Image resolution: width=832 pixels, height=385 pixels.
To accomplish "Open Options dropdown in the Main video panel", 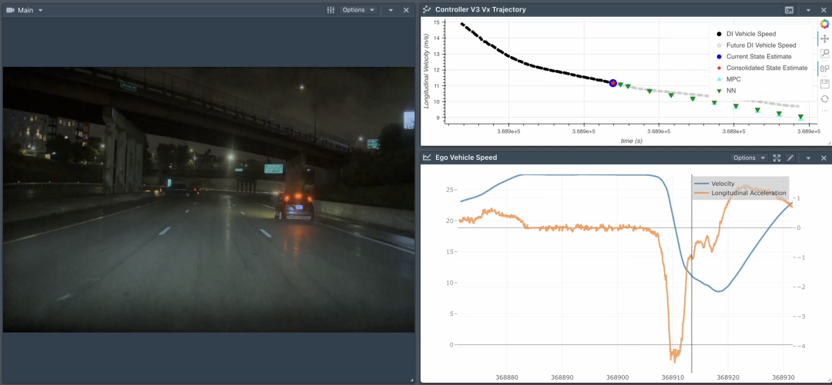I will (x=358, y=10).
